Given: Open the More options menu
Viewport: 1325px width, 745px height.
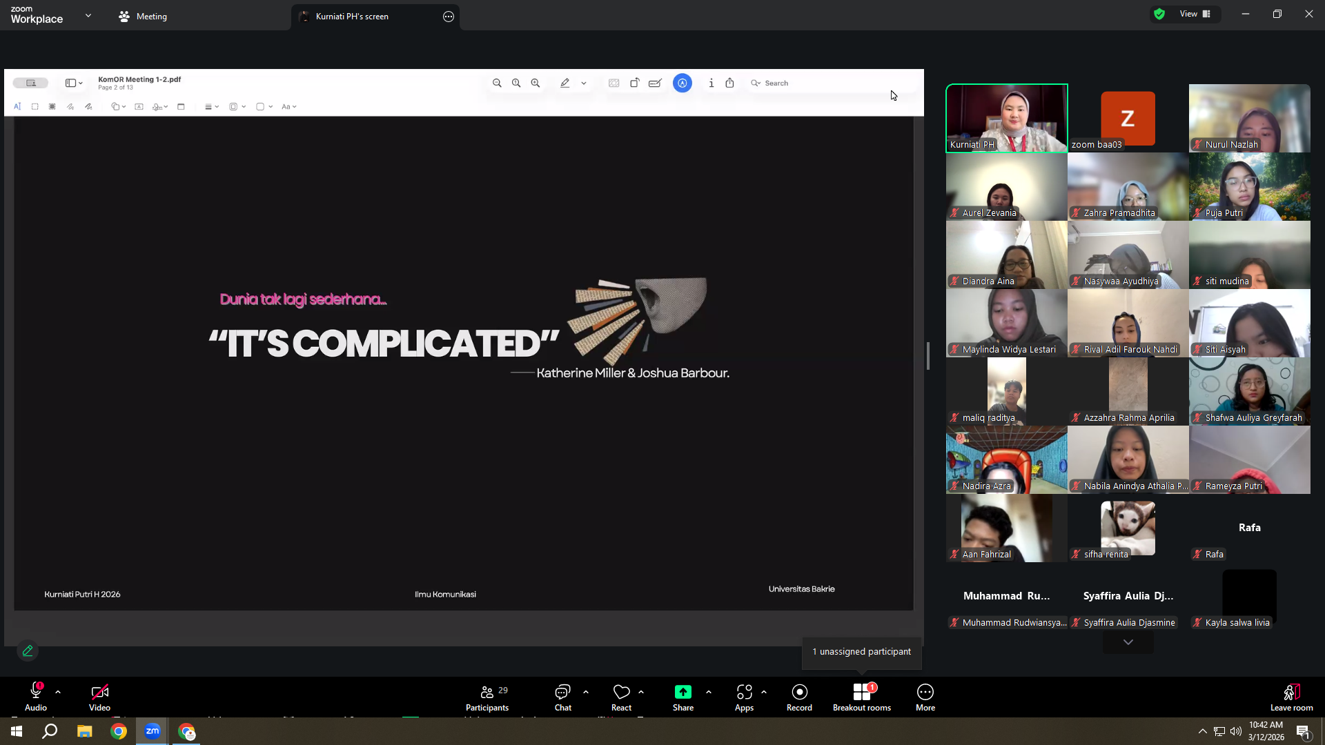Looking at the screenshot, I should (925, 697).
